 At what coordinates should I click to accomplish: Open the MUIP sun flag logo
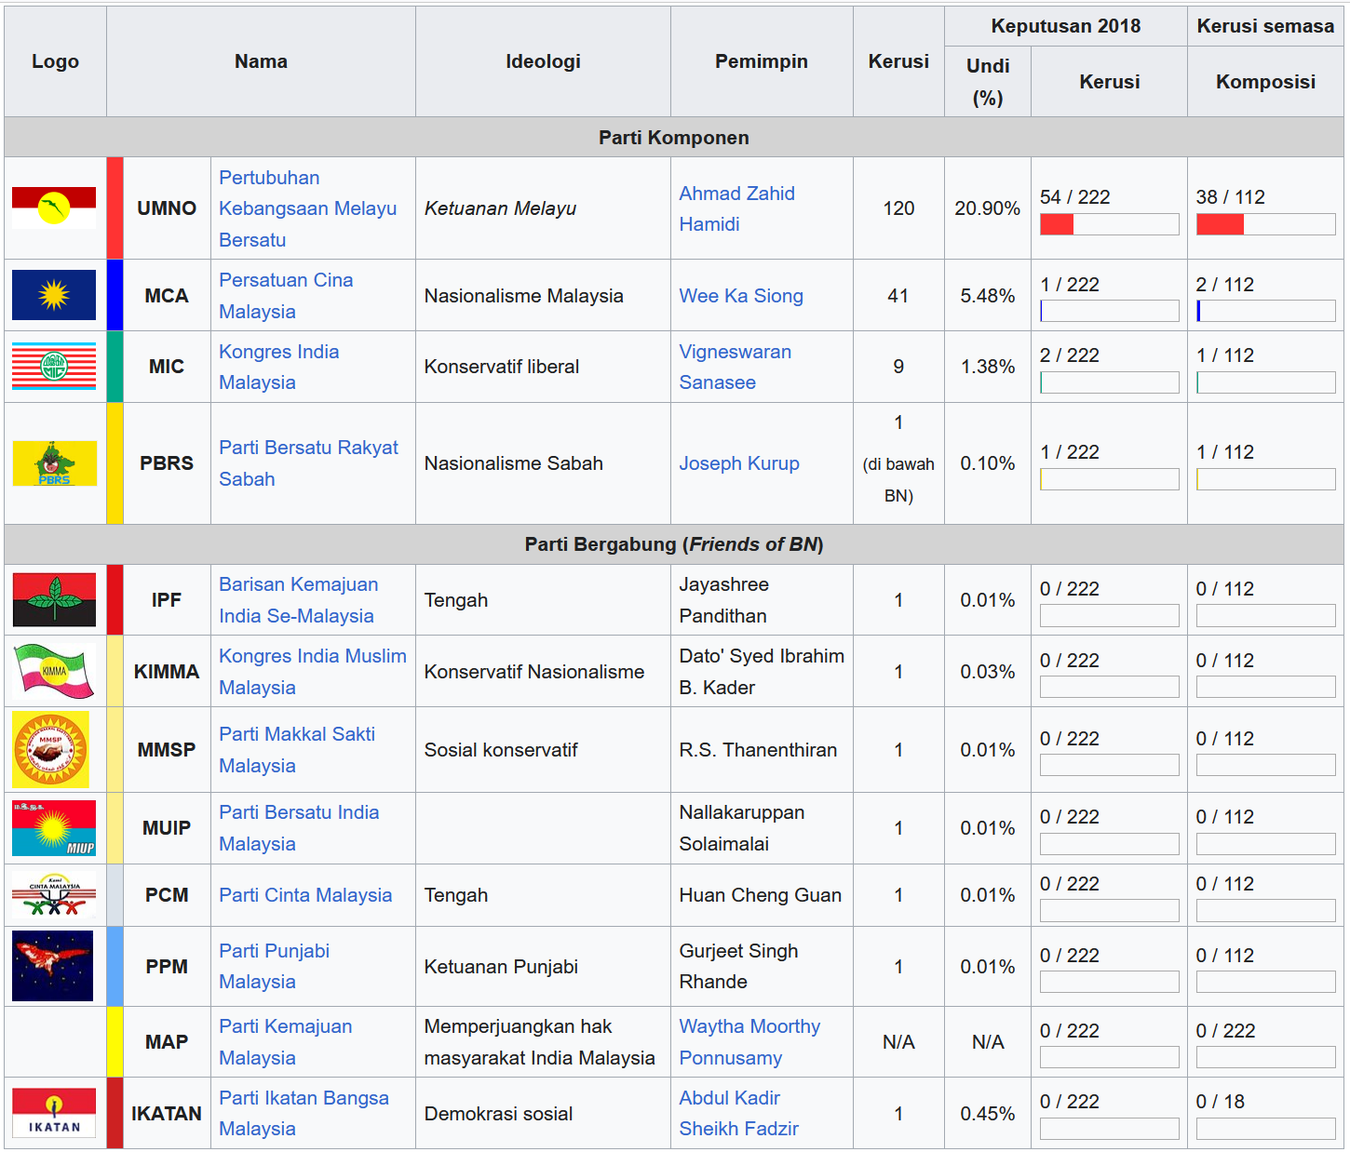pos(54,828)
